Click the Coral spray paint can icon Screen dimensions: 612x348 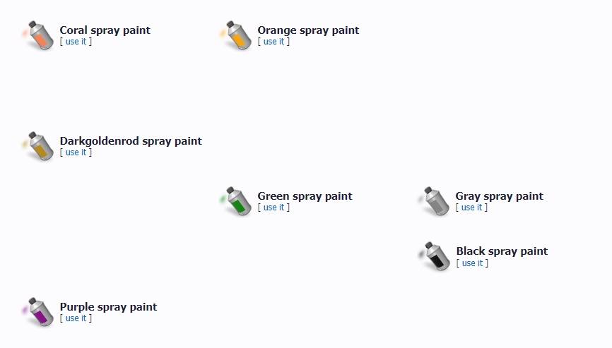tap(38, 35)
